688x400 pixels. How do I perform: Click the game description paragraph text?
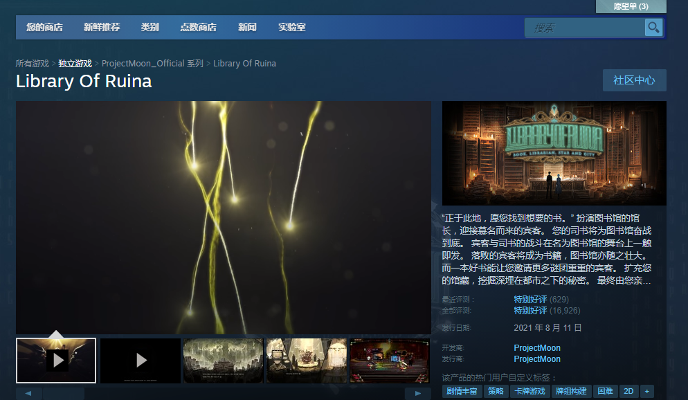(x=547, y=249)
